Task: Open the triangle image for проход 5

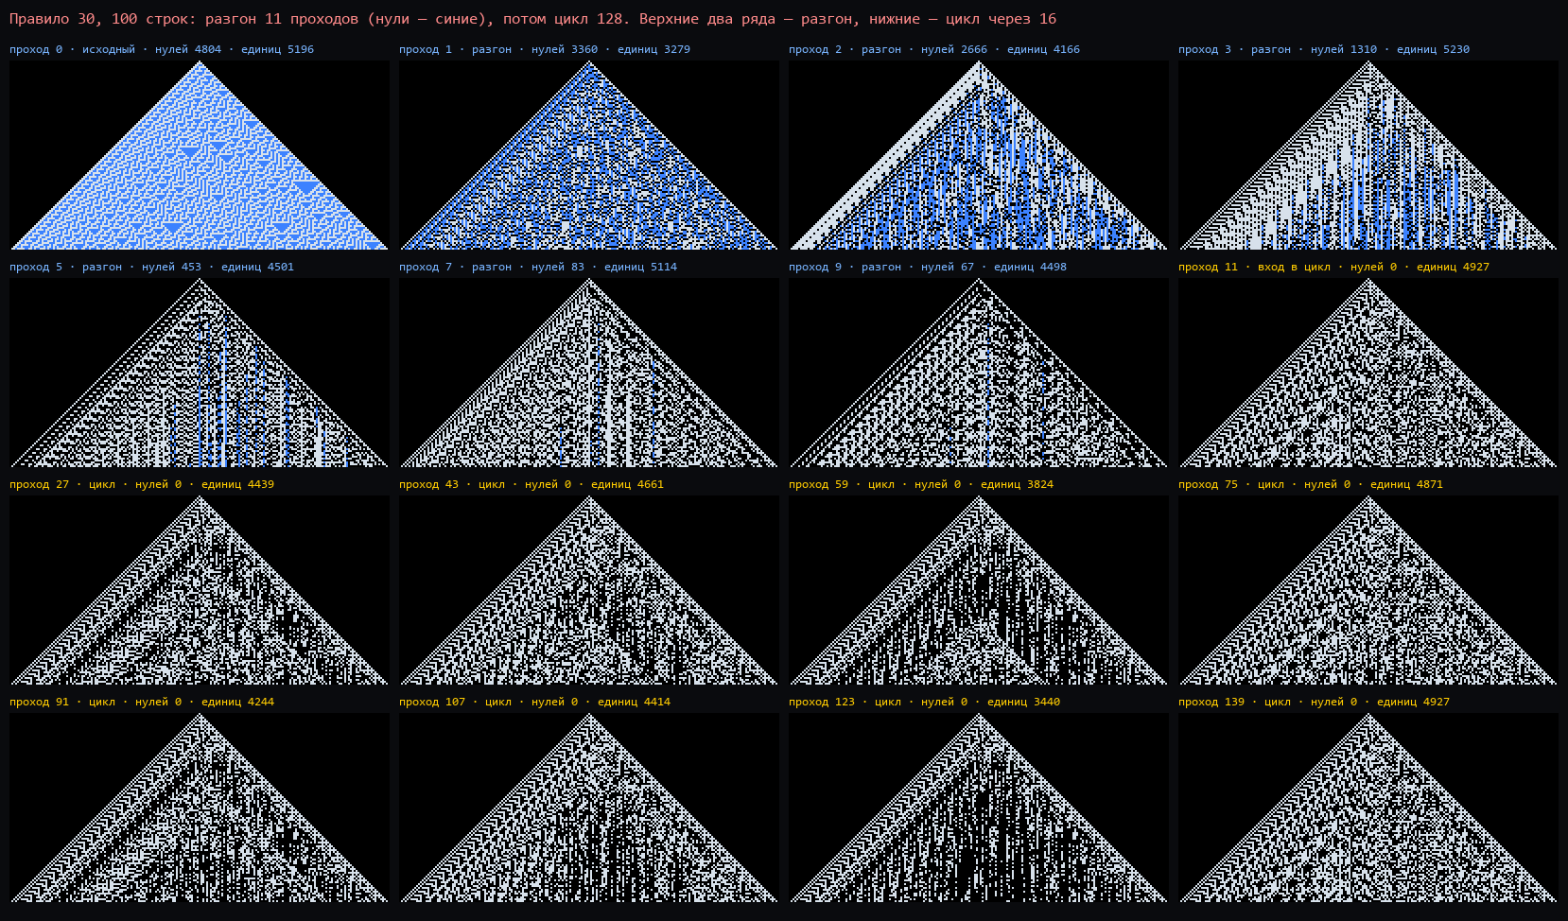Action: point(200,373)
